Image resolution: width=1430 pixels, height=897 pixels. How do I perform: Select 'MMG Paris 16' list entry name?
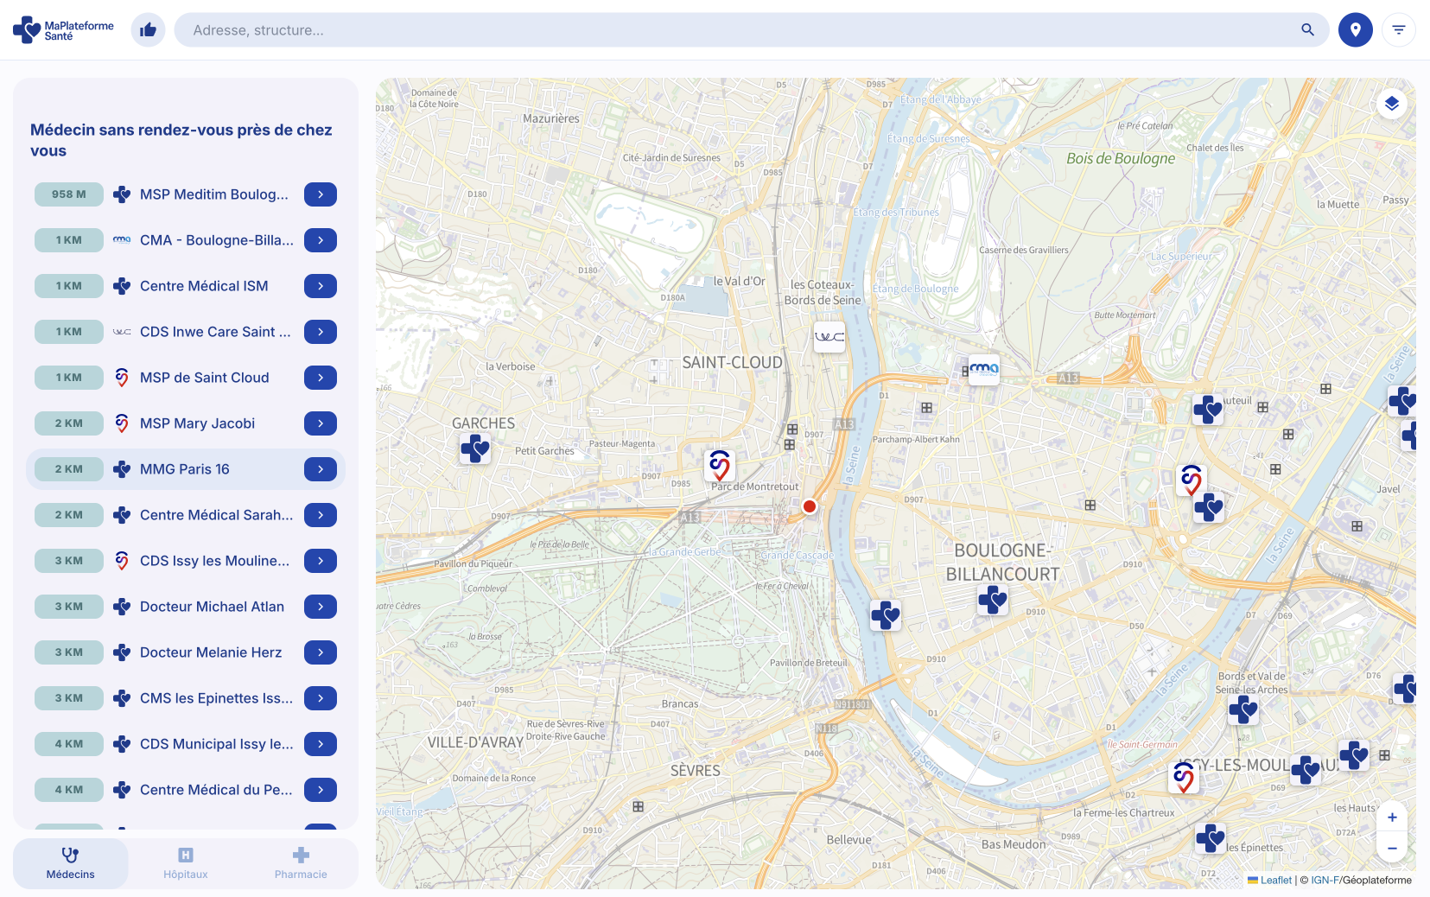click(x=185, y=469)
